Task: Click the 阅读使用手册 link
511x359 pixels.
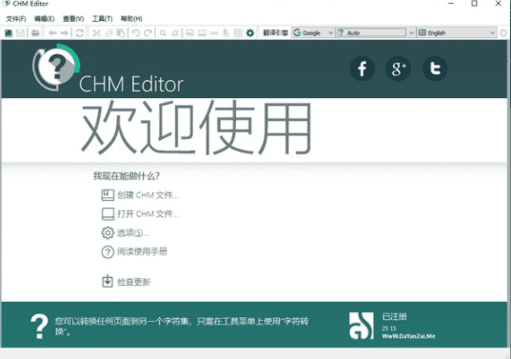Action: pyautogui.click(x=134, y=251)
